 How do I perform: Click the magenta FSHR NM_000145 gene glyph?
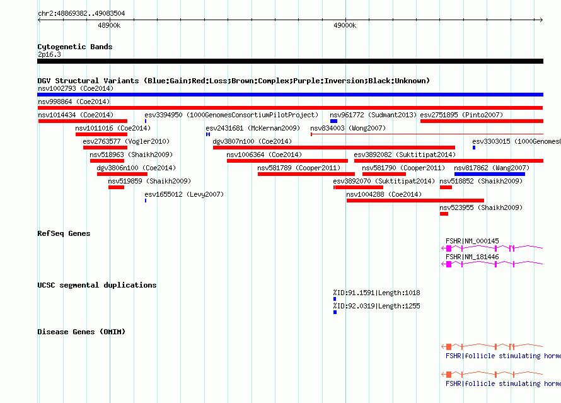pos(492,248)
